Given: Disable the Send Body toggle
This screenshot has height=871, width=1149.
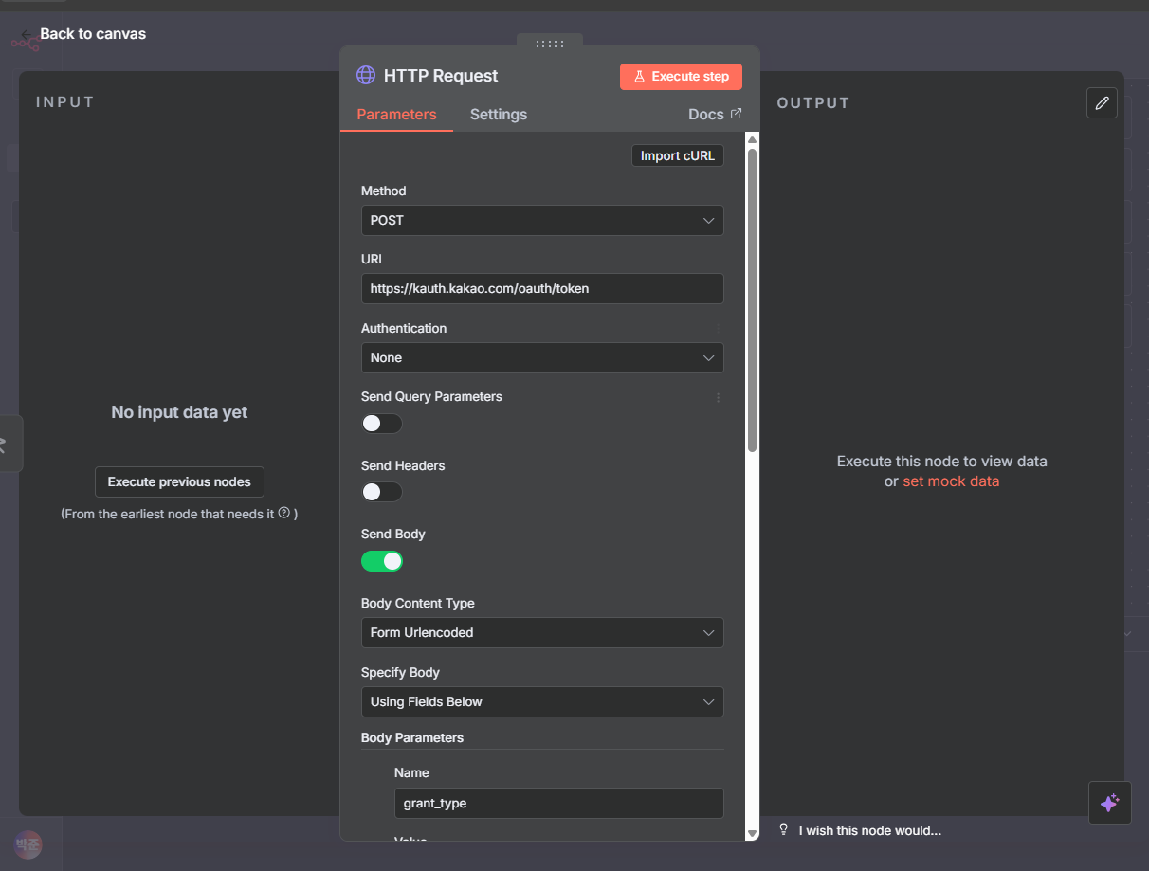Looking at the screenshot, I should [382, 561].
